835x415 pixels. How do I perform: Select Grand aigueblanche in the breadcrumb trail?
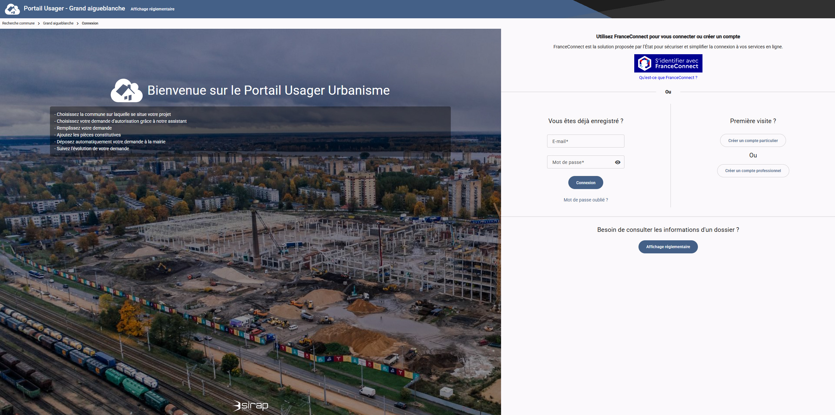tap(58, 23)
